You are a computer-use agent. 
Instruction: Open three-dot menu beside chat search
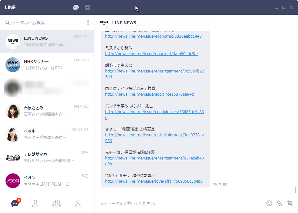click(88, 23)
